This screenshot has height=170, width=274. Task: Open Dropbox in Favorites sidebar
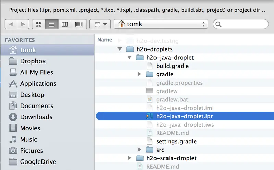33,61
